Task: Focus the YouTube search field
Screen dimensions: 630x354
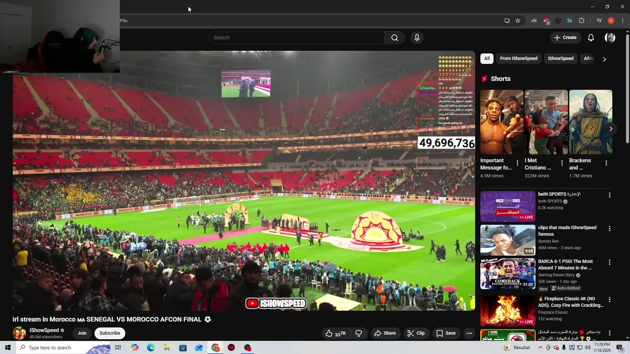Action: 297,38
